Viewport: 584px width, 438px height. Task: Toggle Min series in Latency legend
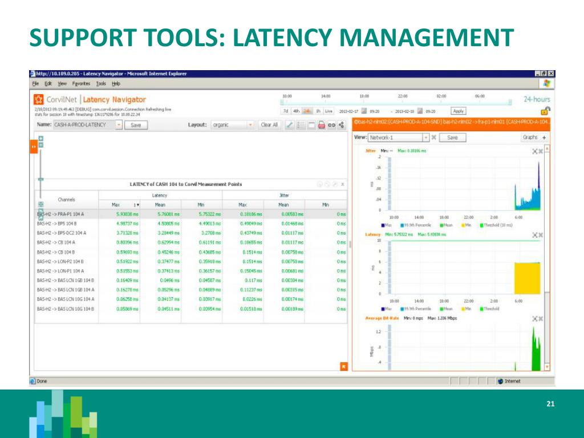coord(467,309)
